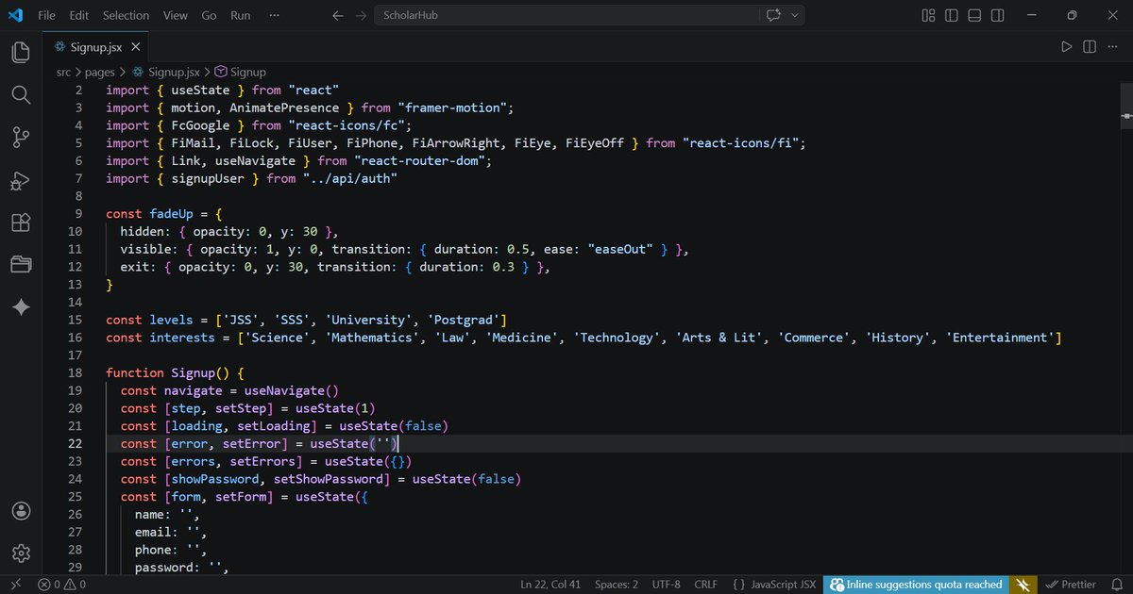Change encoding via UTF-8
The height and width of the screenshot is (594, 1133).
666,585
